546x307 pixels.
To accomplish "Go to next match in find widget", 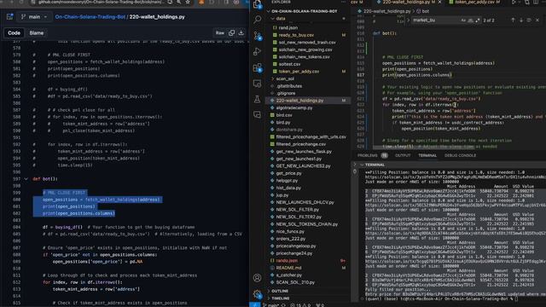I will (521, 20).
